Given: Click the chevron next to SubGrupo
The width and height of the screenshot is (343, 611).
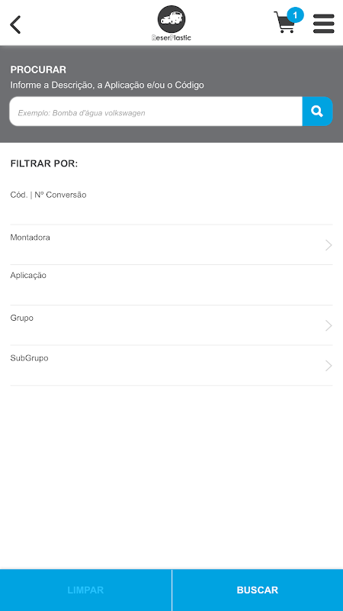Looking at the screenshot, I should pos(329,366).
